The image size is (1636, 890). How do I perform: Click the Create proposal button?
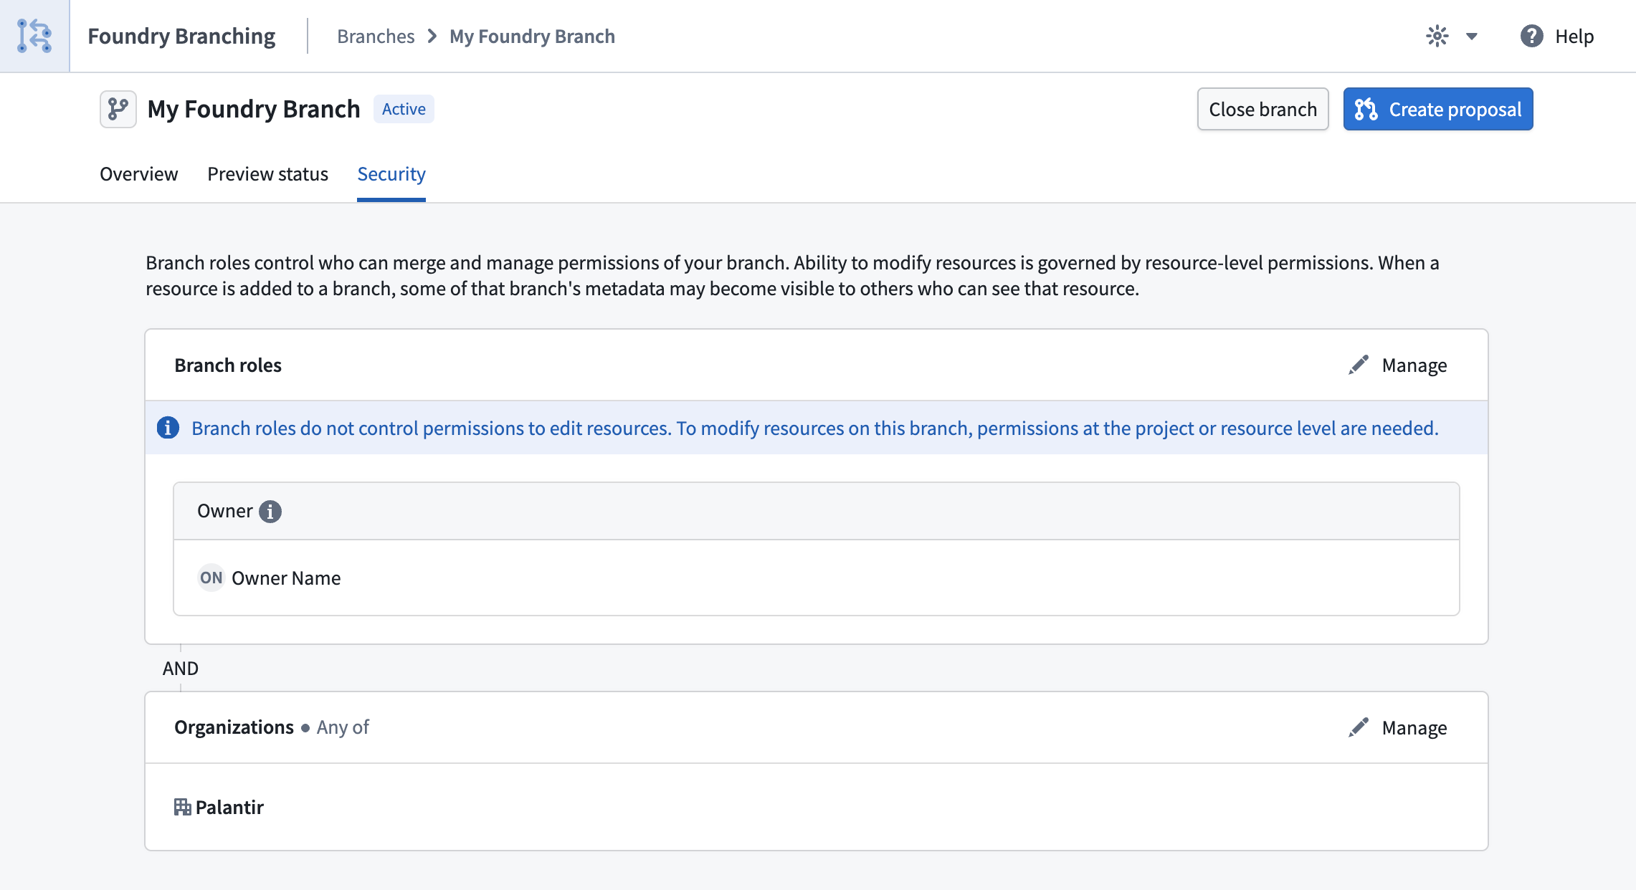(x=1437, y=109)
